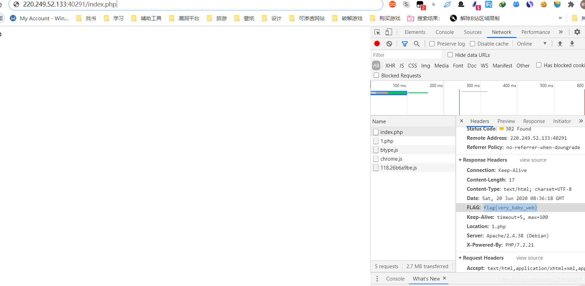Open the Initiator tab of the request
Viewport: 585px width, 286px height.
(562, 121)
